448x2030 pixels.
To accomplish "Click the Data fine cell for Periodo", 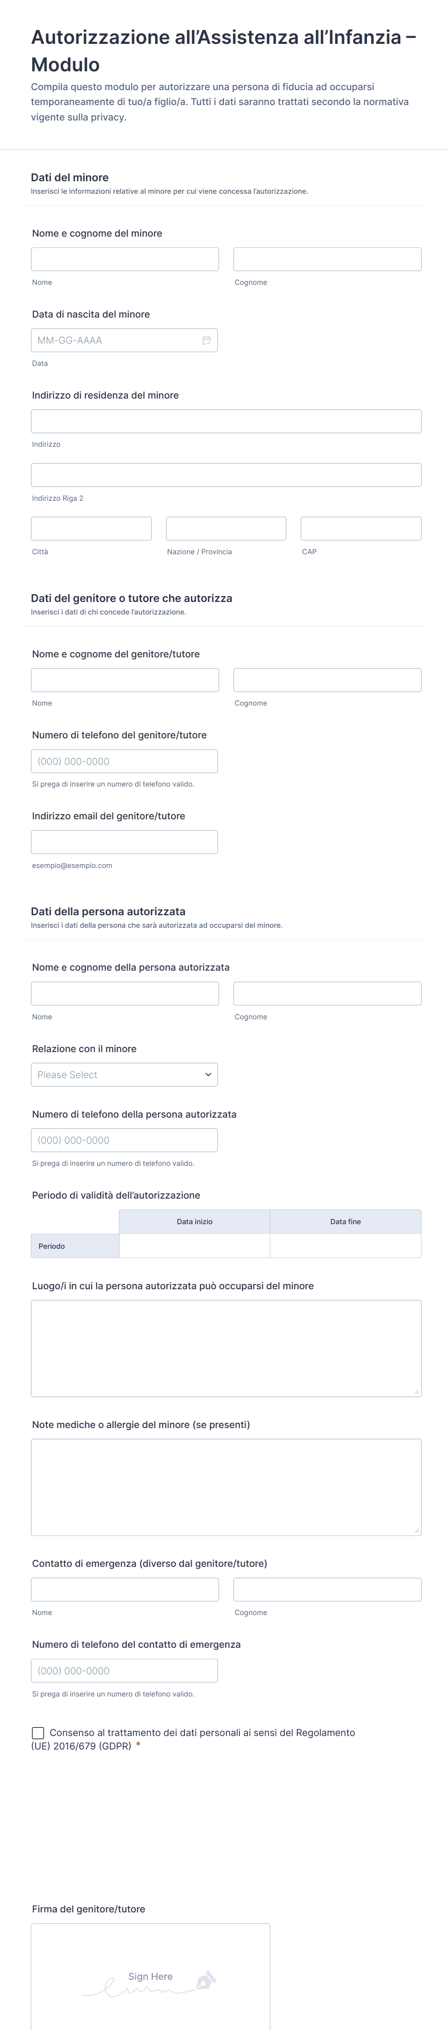I will pyautogui.click(x=345, y=1246).
